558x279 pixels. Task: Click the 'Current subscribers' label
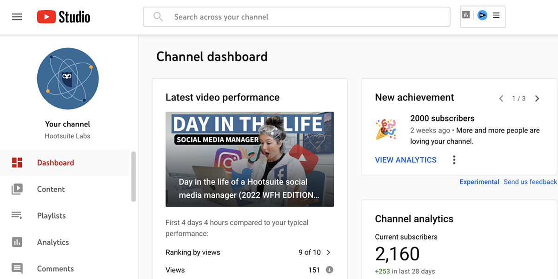click(x=406, y=237)
